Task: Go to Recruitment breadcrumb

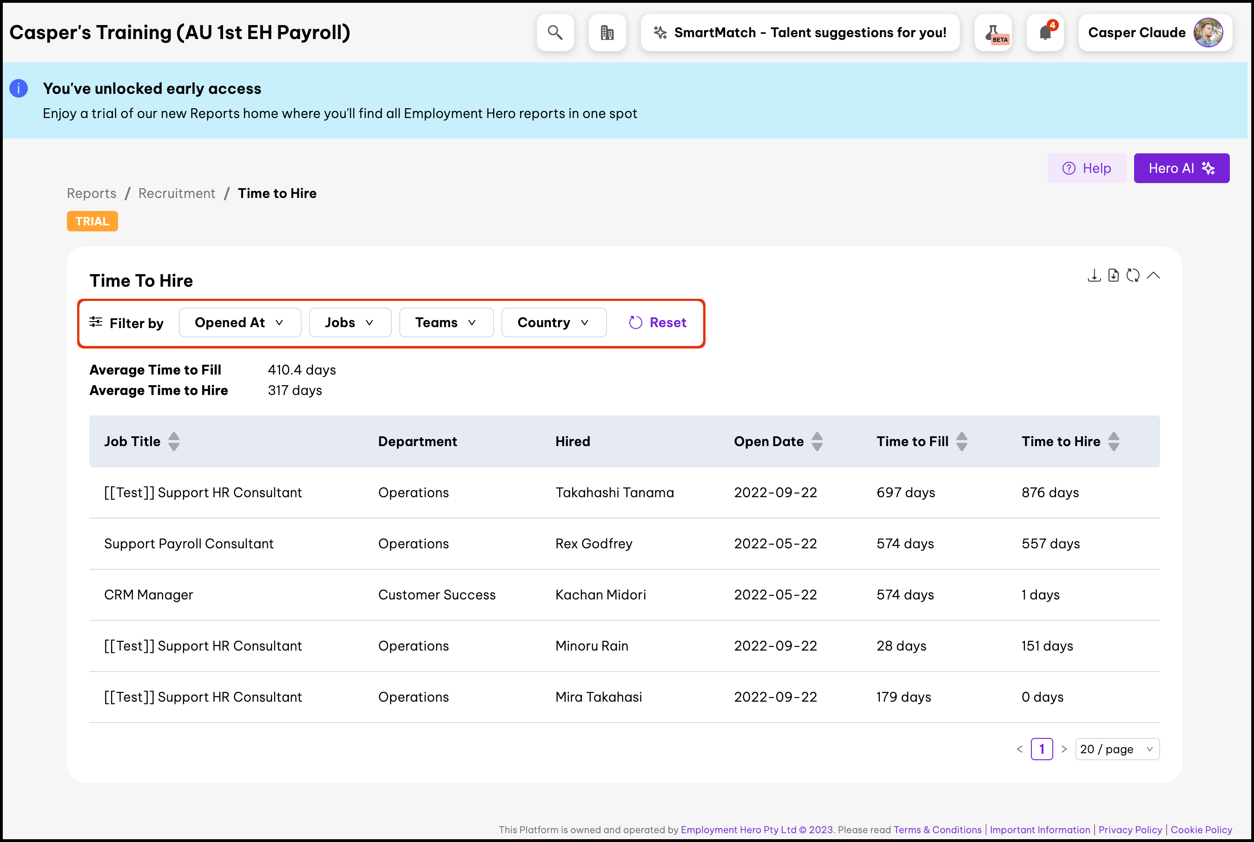Action: point(177,193)
